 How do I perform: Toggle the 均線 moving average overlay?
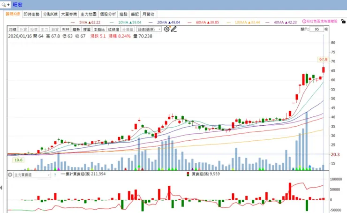click(x=13, y=29)
